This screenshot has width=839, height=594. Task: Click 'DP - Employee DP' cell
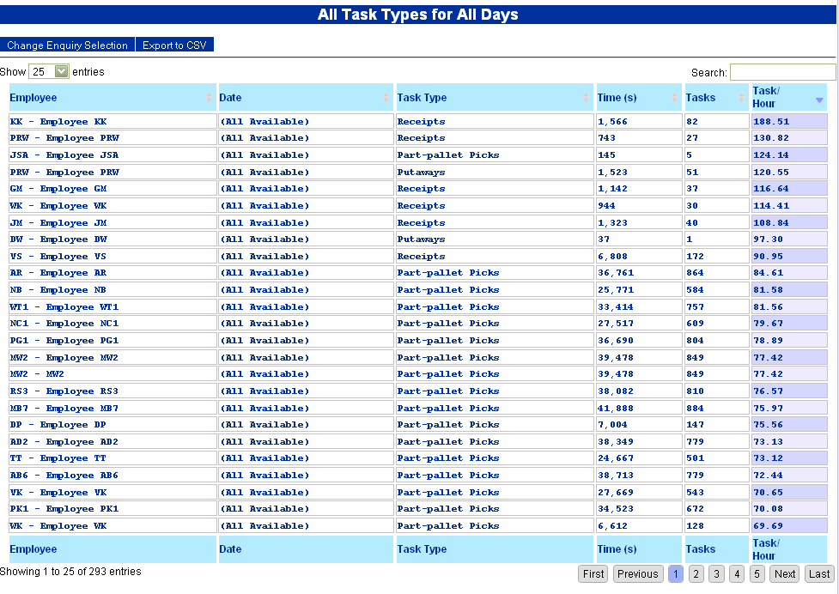coord(112,425)
